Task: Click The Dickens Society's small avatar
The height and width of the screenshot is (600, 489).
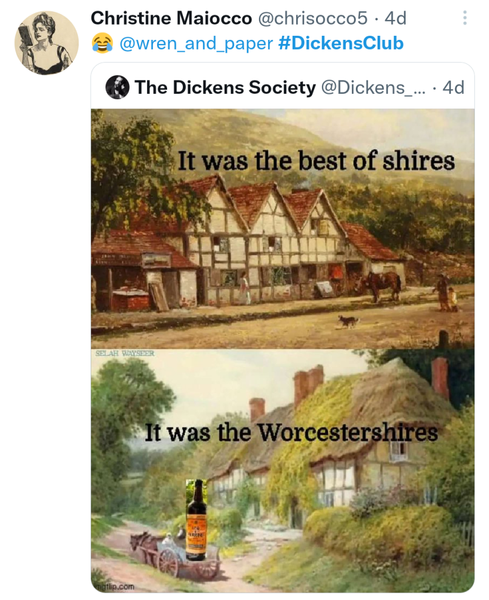Action: click(x=117, y=87)
